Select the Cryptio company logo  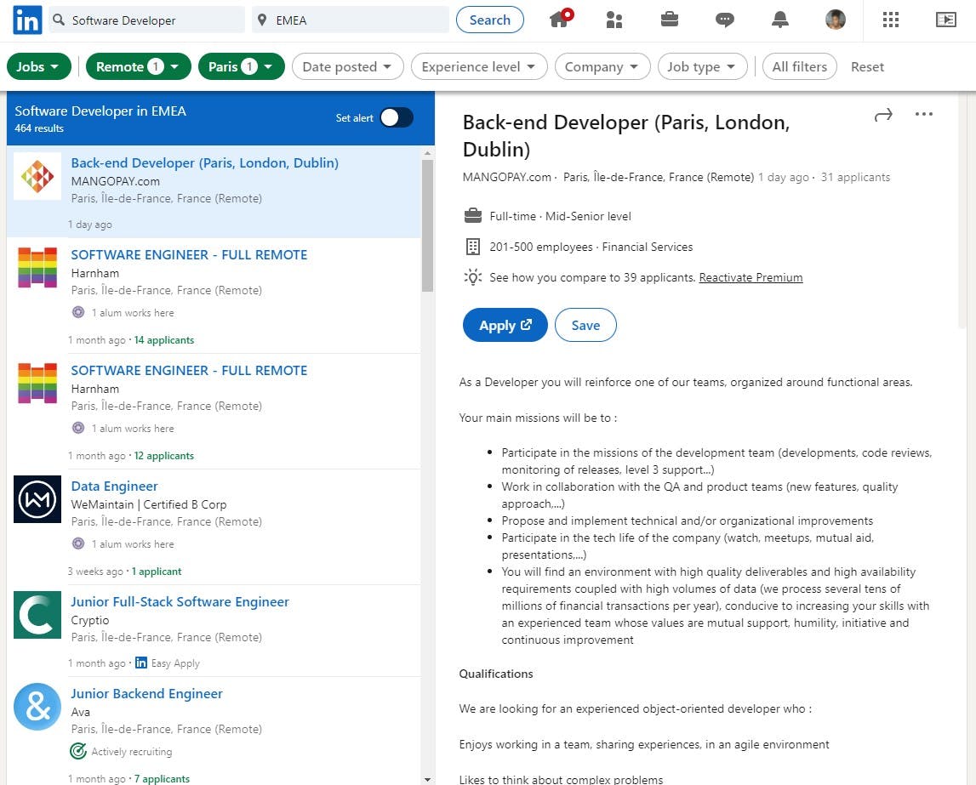(37, 615)
